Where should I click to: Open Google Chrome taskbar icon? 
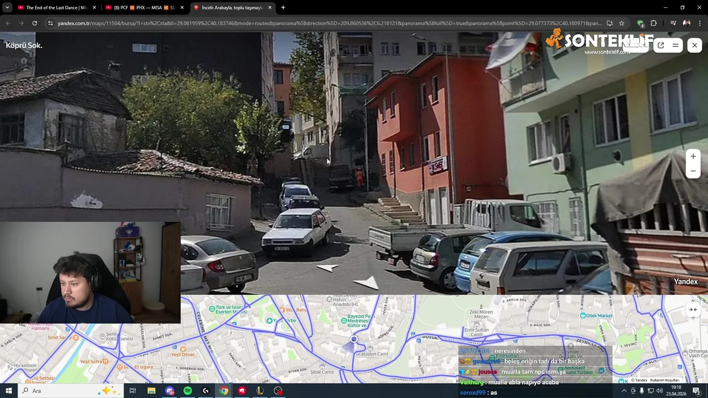(x=223, y=391)
